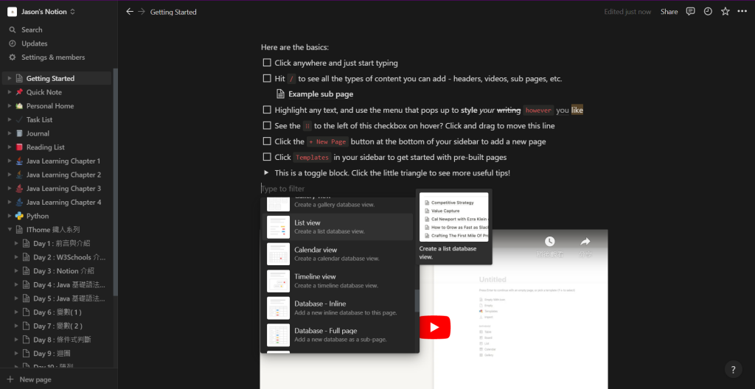This screenshot has width=755, height=389.
Task: Click the List view thumbnail icon
Action: click(278, 227)
